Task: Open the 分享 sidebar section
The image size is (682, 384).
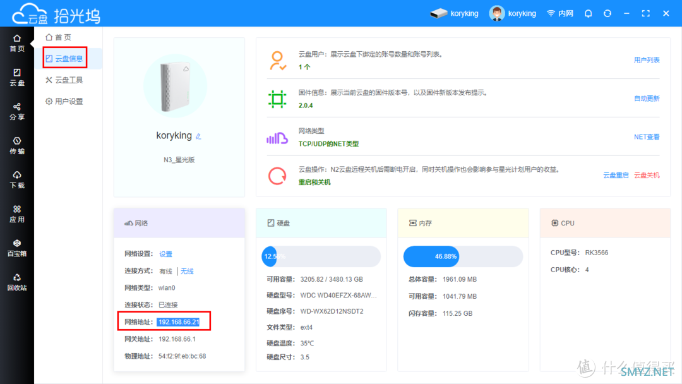Action: point(16,111)
